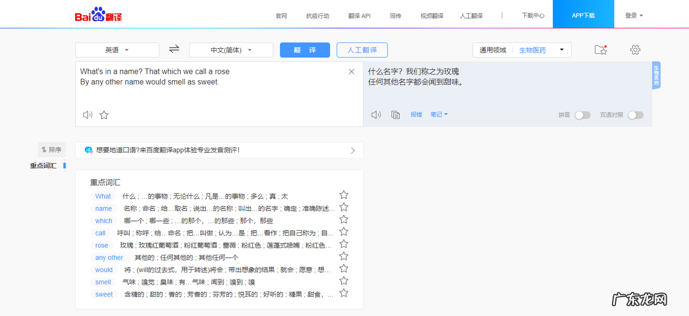Screen dimensions: 689x316
Task: Click the 排序 sort button
Action: 52,150
